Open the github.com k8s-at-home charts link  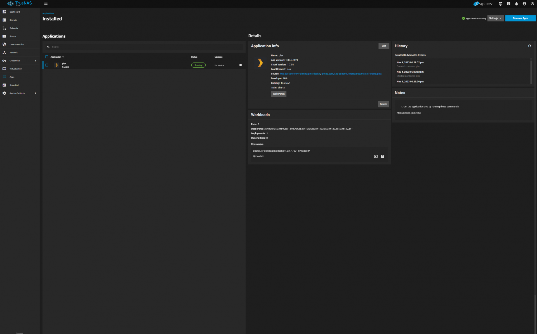tap(351, 74)
